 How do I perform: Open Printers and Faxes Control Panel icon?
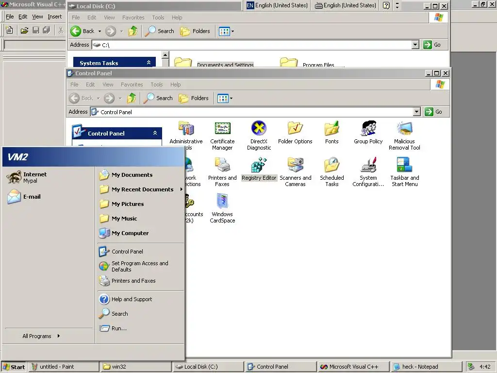(222, 172)
